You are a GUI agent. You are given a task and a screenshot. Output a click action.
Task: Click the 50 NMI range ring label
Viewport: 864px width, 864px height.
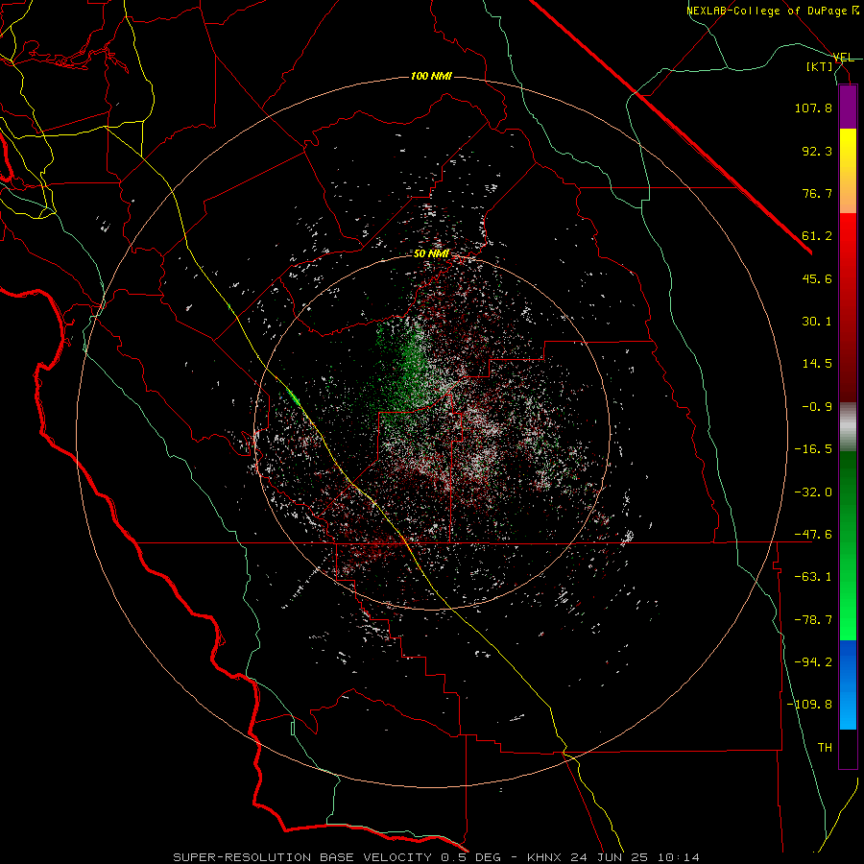[x=431, y=253]
